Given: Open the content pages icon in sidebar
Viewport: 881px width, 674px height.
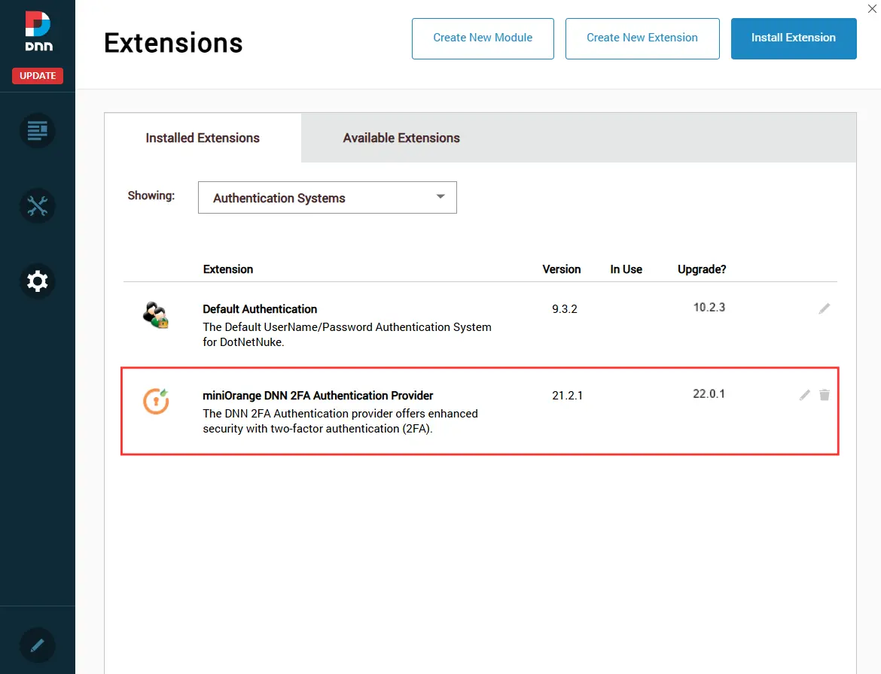Looking at the screenshot, I should click(x=37, y=130).
